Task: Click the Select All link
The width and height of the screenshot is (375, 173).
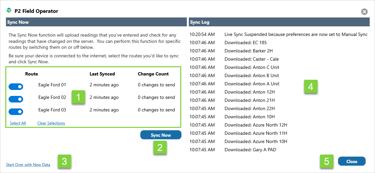Action: [18, 123]
